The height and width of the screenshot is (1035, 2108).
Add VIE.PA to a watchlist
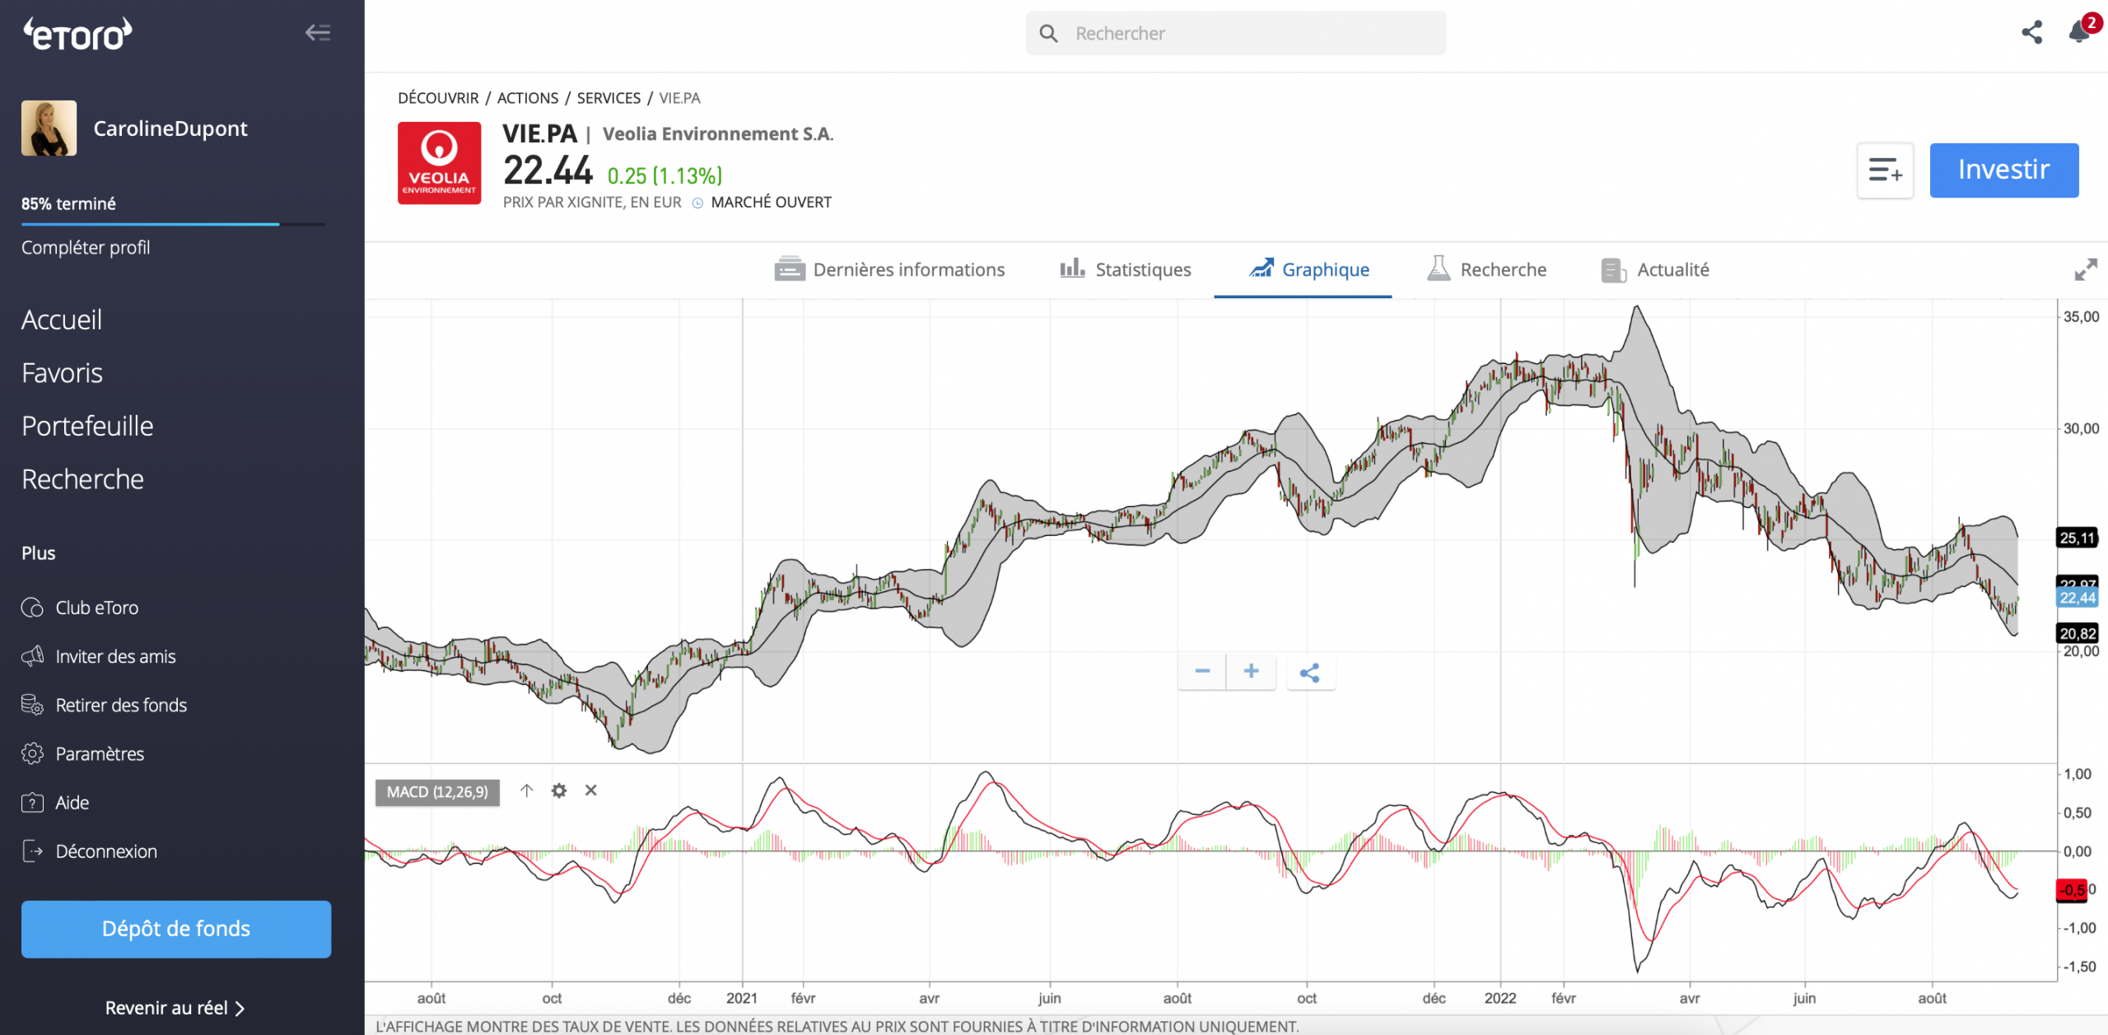click(1885, 170)
